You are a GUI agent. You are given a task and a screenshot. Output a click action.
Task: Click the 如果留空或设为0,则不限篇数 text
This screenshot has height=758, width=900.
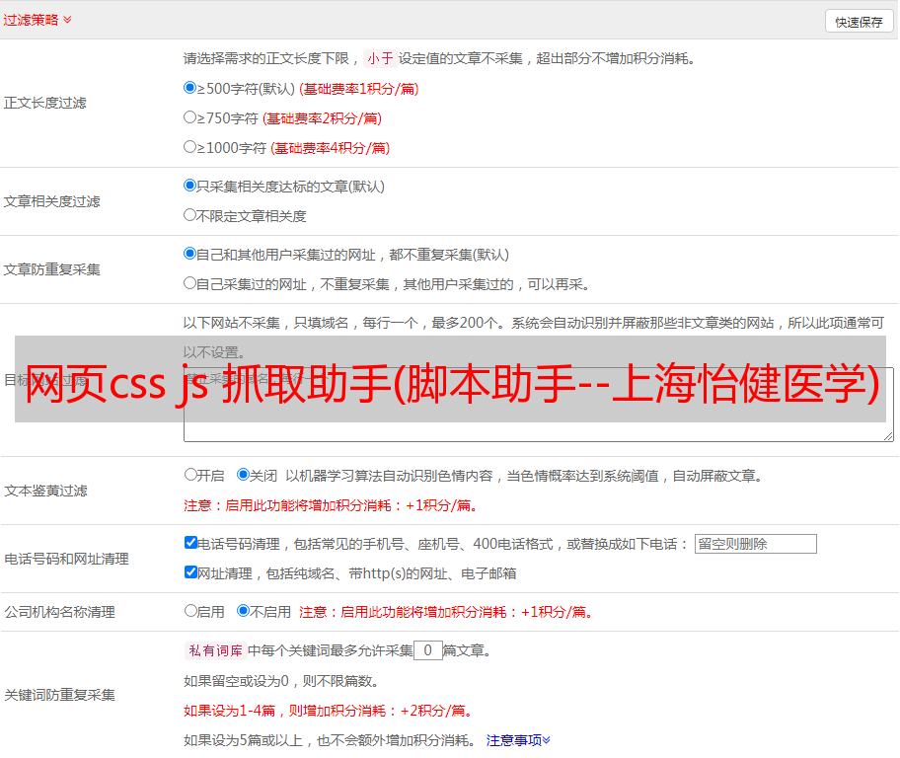[x=281, y=681]
